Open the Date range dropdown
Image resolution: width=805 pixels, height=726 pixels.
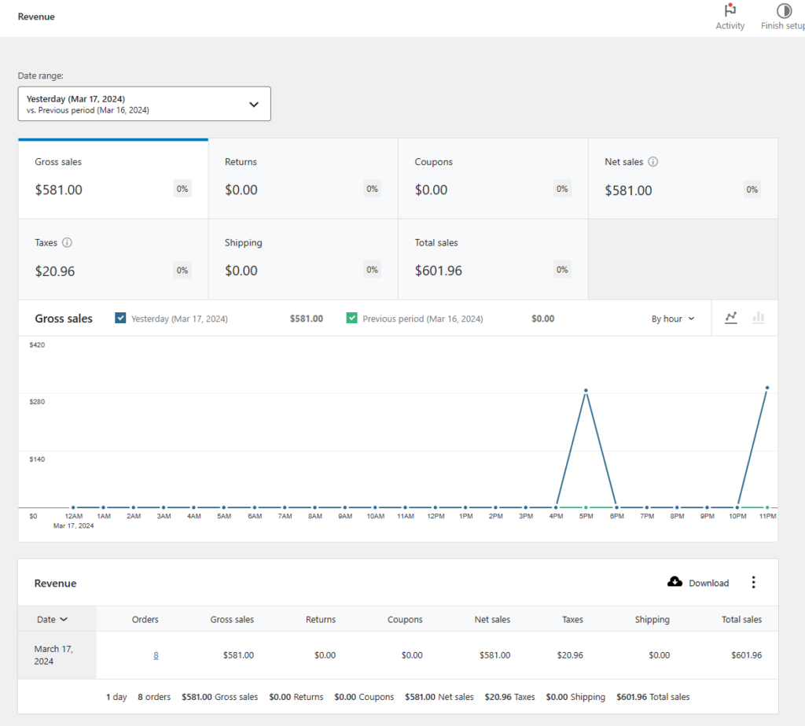(145, 104)
